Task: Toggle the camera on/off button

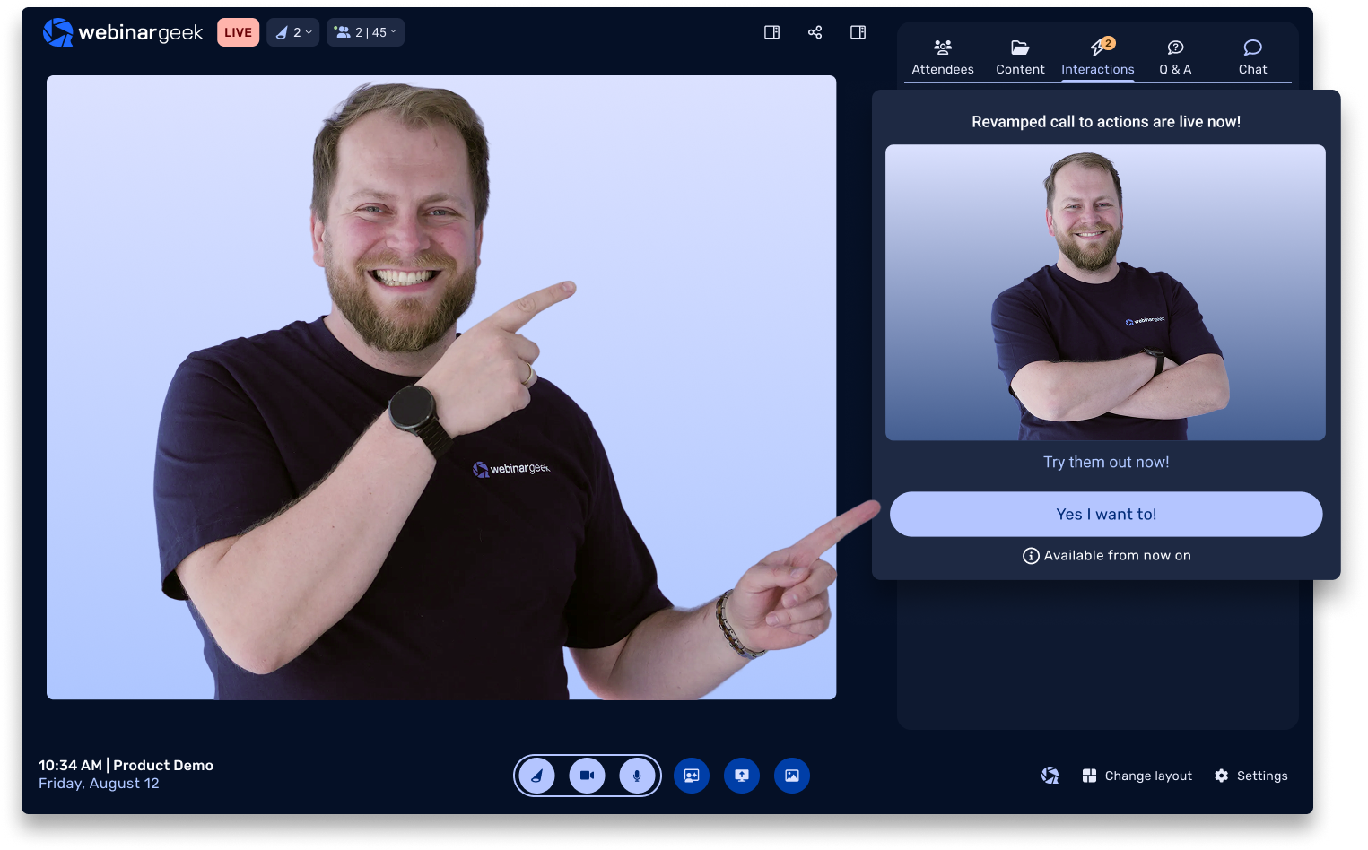Action: pyautogui.click(x=587, y=776)
